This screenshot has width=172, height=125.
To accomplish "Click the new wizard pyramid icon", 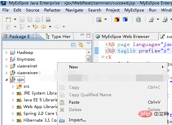I will [x=152, y=20].
